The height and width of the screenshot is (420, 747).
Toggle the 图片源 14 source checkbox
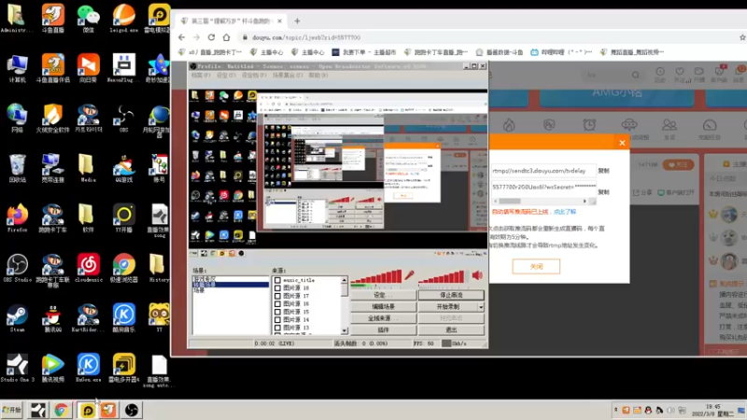pos(277,319)
